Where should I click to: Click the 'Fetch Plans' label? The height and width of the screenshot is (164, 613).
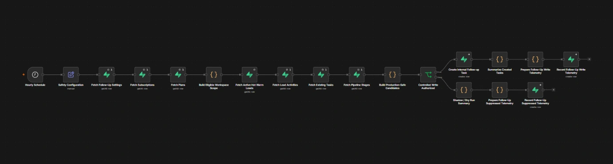coord(178,85)
